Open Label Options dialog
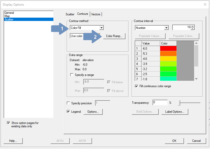Viewport: 210px width, 149px height. (175, 112)
